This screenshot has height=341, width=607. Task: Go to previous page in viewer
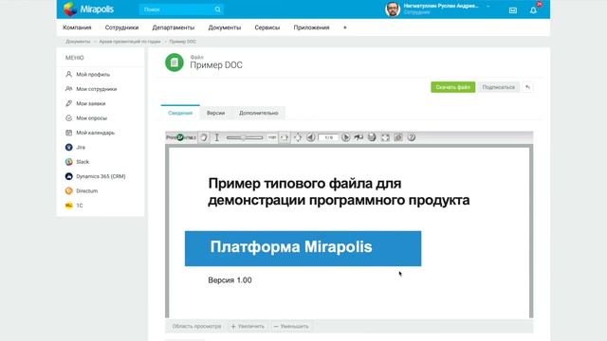coord(310,137)
